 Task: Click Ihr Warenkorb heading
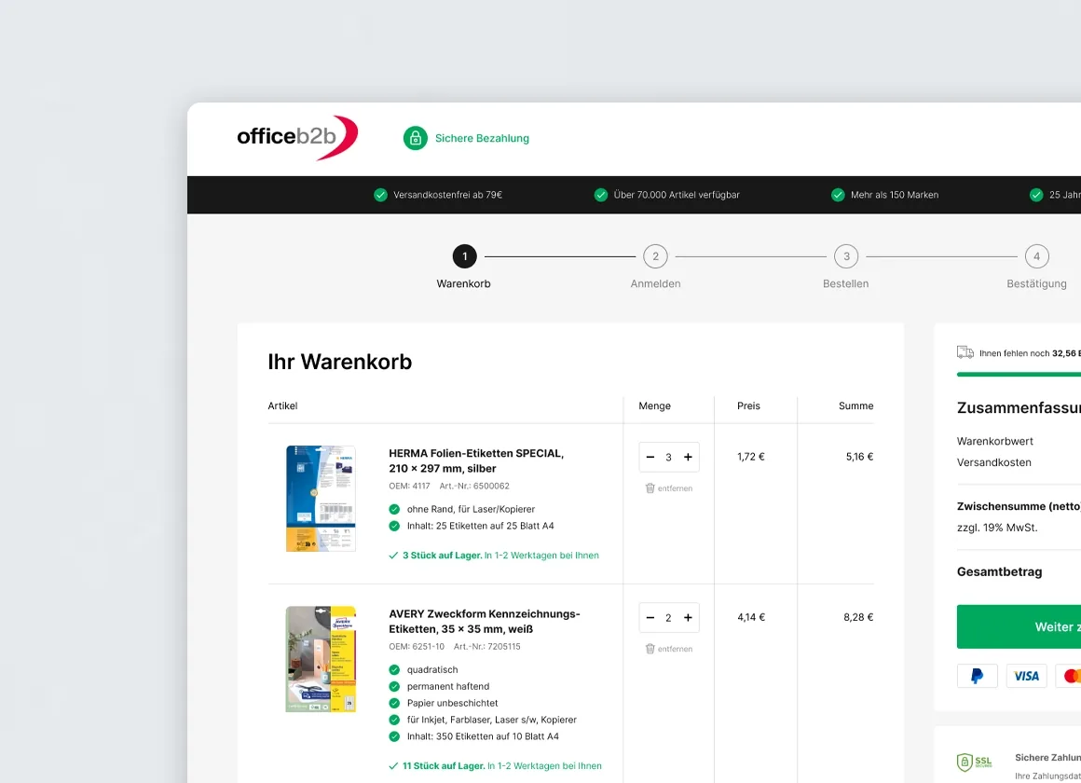tap(340, 363)
